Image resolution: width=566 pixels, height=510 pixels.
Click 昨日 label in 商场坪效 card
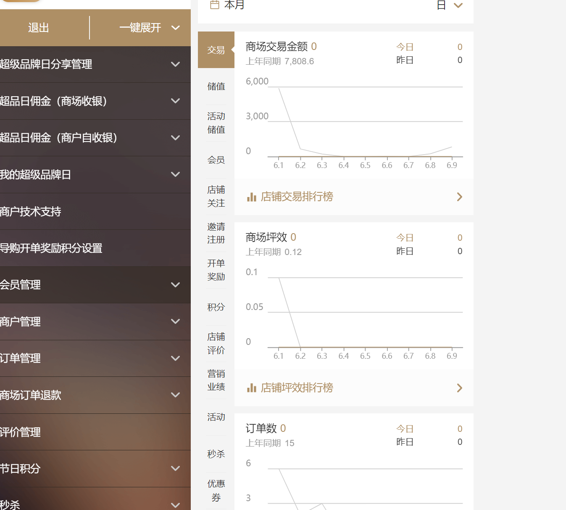point(405,251)
